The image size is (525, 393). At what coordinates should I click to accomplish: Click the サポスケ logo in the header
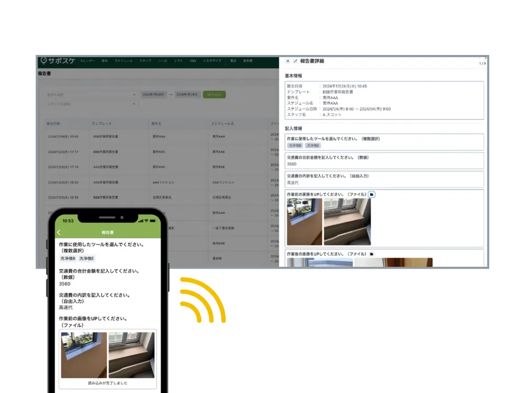coord(58,61)
